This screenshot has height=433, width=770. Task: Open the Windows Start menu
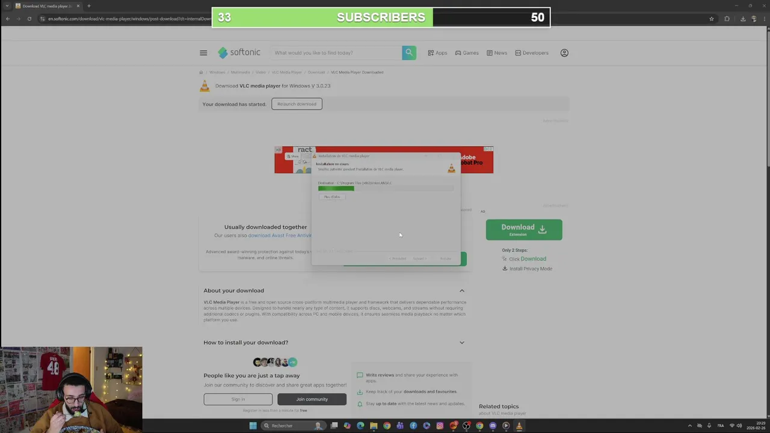[x=253, y=426]
